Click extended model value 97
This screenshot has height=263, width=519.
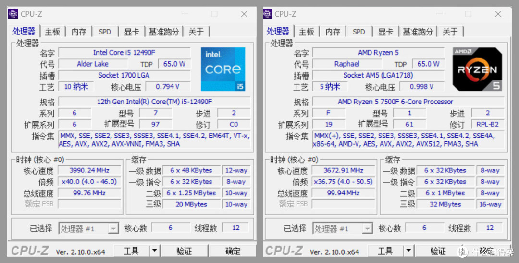pos(155,125)
